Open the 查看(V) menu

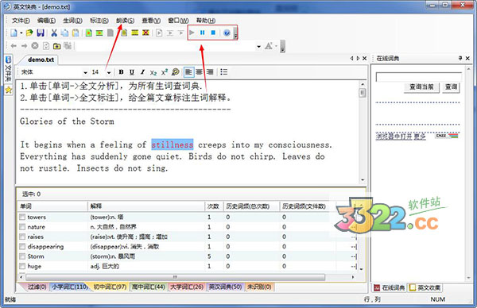(151, 21)
